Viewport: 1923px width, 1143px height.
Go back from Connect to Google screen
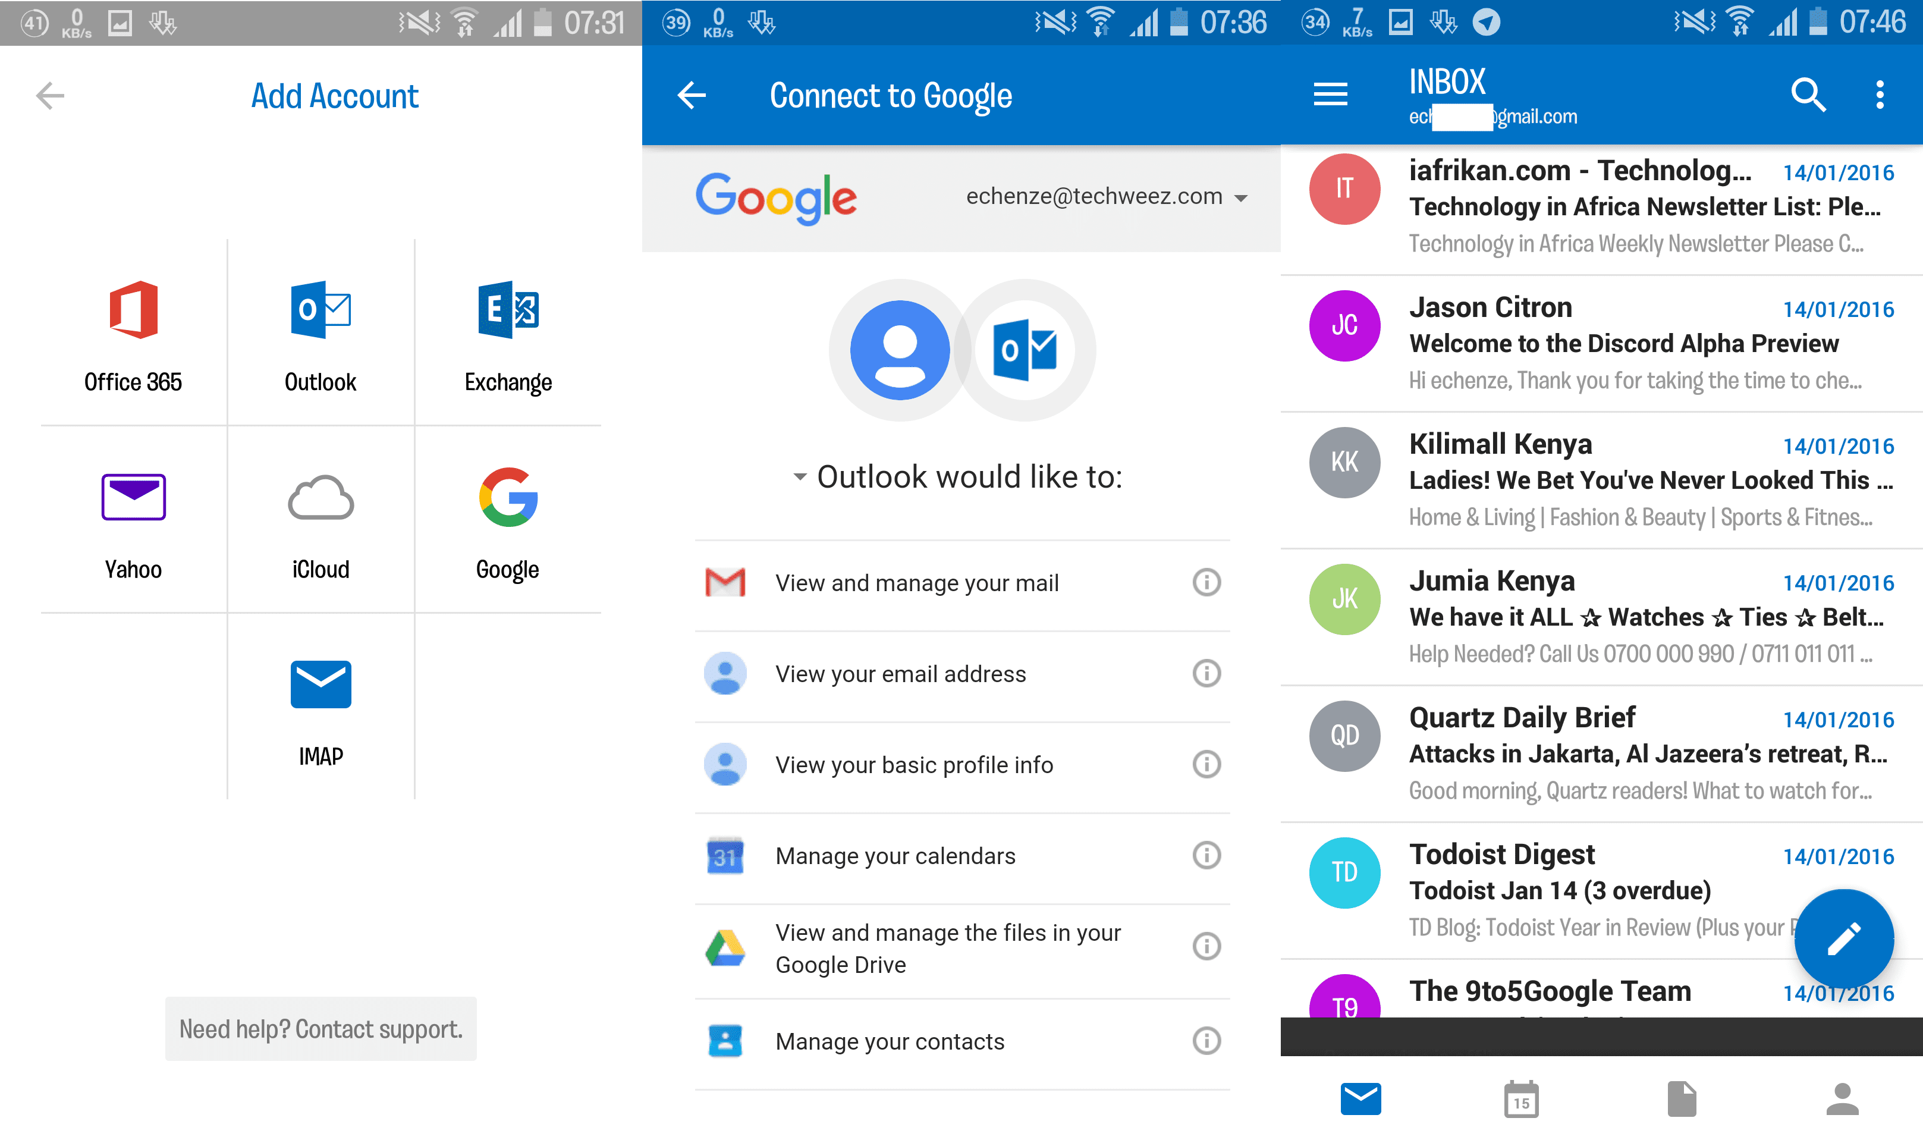[x=691, y=96]
